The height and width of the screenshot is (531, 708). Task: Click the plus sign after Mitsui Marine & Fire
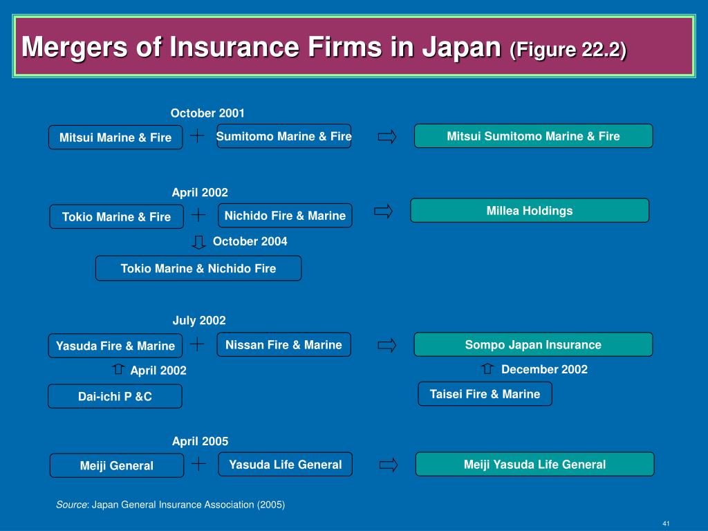(x=197, y=136)
